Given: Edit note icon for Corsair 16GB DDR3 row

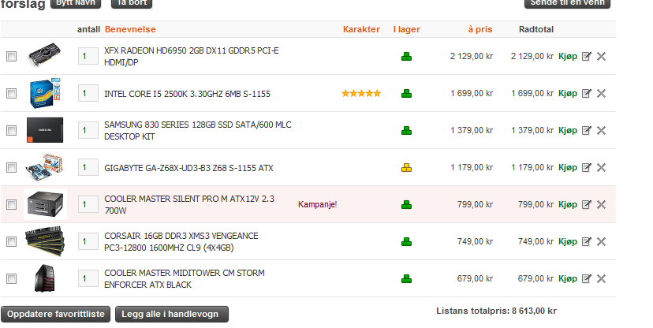Looking at the screenshot, I should [x=587, y=241].
